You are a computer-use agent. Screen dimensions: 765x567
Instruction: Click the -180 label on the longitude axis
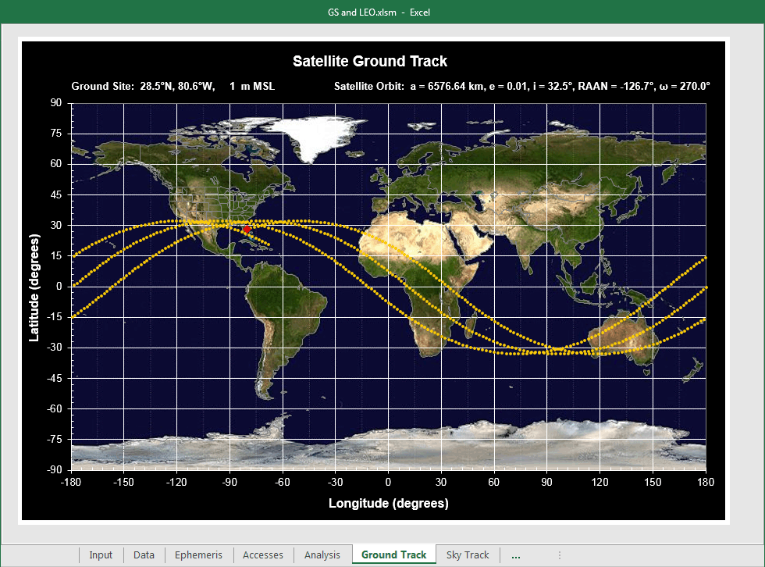(x=71, y=483)
